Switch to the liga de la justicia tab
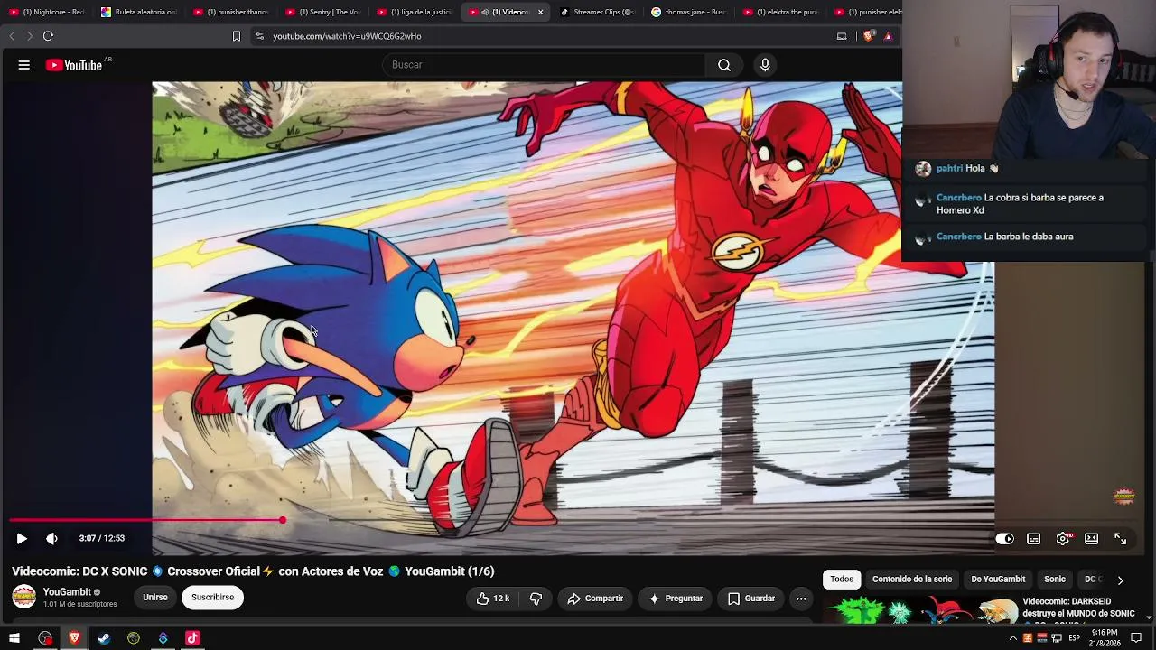Image resolution: width=1156 pixels, height=650 pixels. click(x=414, y=12)
